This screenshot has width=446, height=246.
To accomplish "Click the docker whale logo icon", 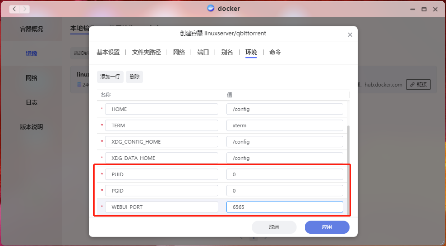I will click(211, 8).
